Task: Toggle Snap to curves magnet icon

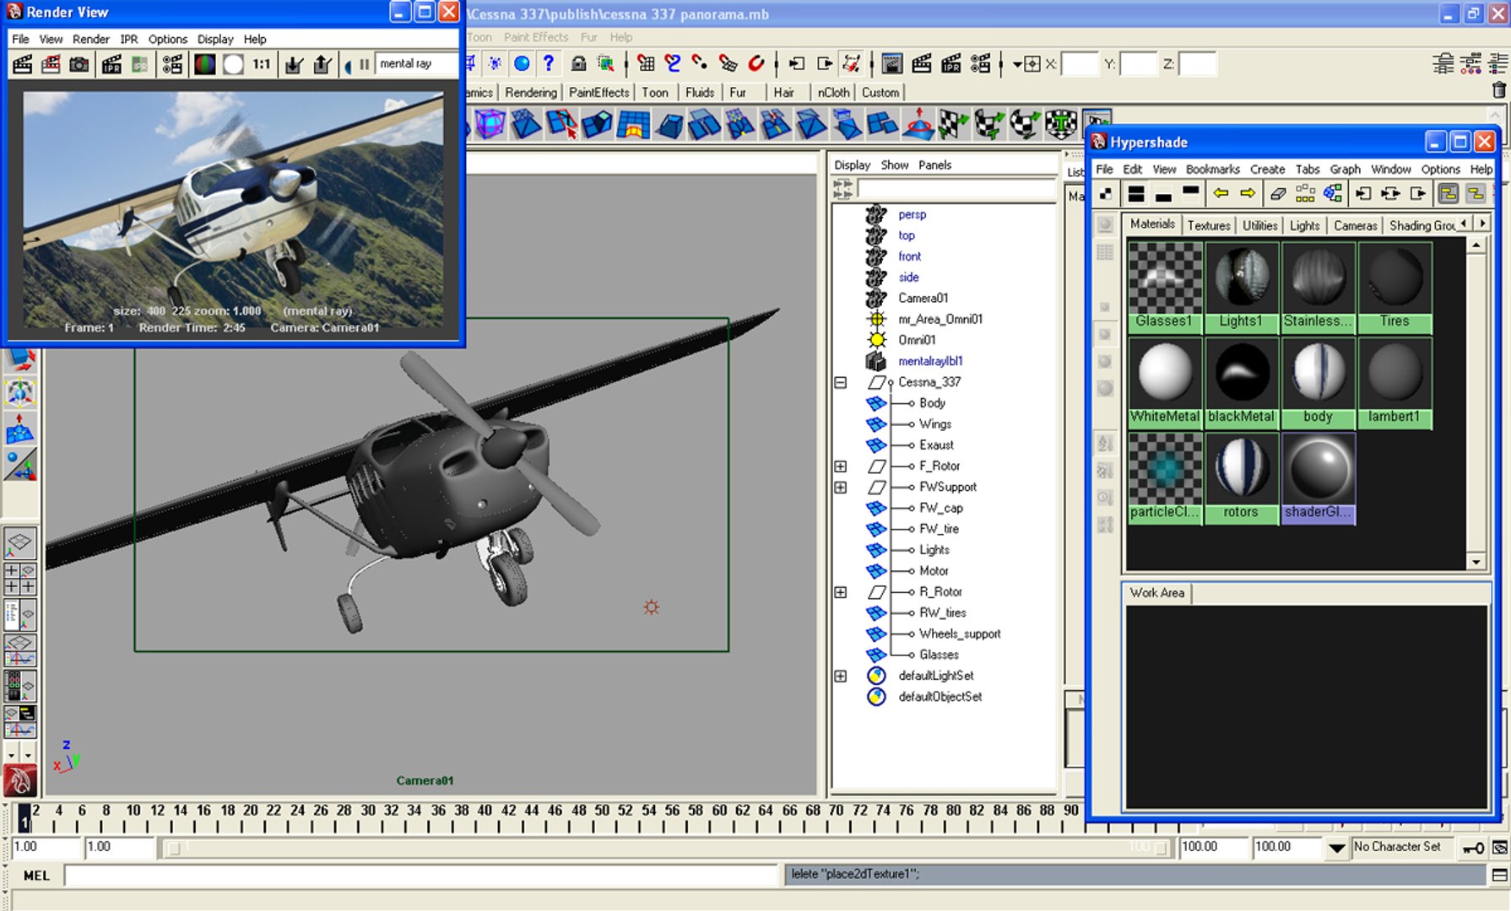Action: [x=673, y=63]
